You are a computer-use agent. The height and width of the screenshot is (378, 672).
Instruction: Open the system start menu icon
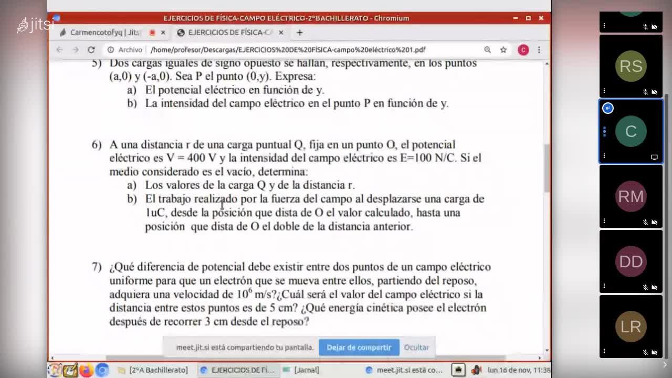tap(55, 370)
